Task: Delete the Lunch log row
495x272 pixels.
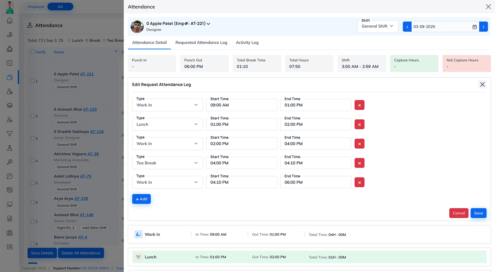Action: pyautogui.click(x=359, y=125)
